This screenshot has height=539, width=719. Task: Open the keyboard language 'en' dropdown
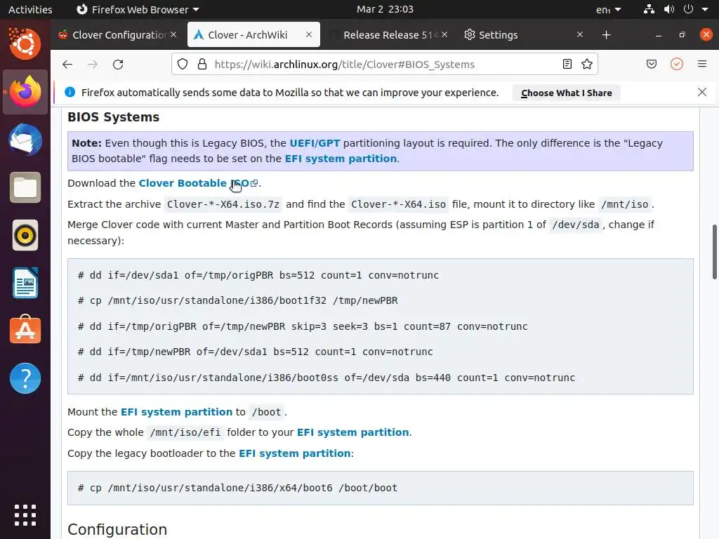[608, 10]
